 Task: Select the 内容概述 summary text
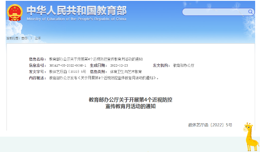104,78
